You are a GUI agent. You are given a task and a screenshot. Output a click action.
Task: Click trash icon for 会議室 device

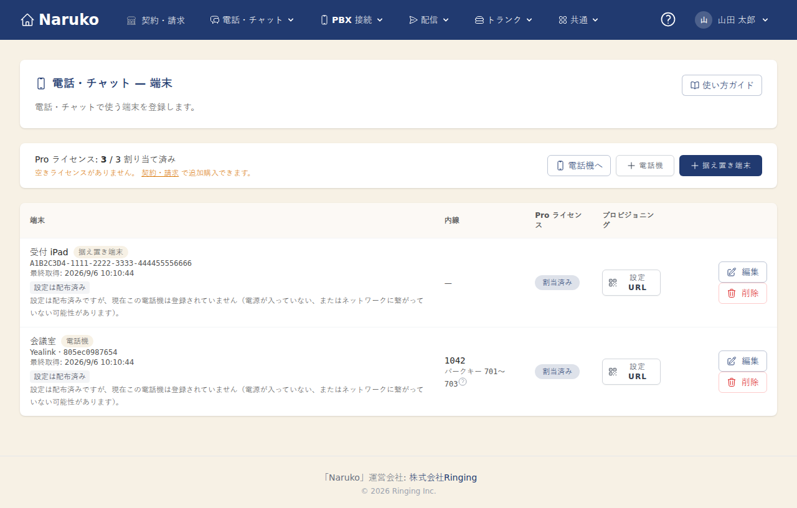click(732, 382)
